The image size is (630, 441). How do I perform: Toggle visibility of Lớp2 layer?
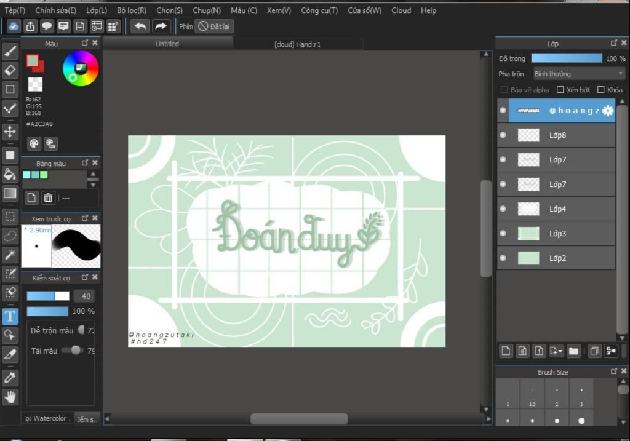click(503, 258)
